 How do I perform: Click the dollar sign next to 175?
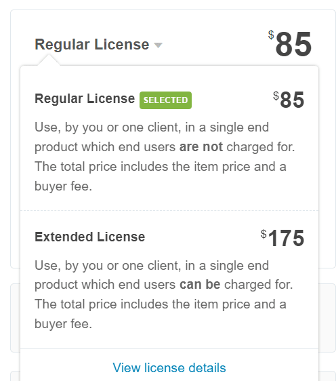click(264, 235)
